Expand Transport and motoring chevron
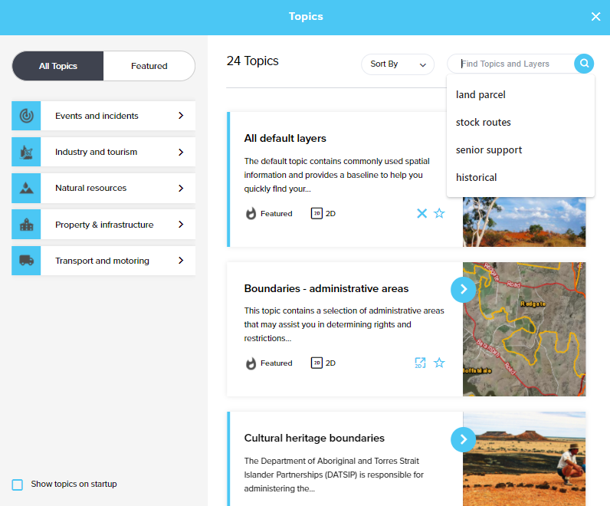This screenshot has width=610, height=506. 181,261
